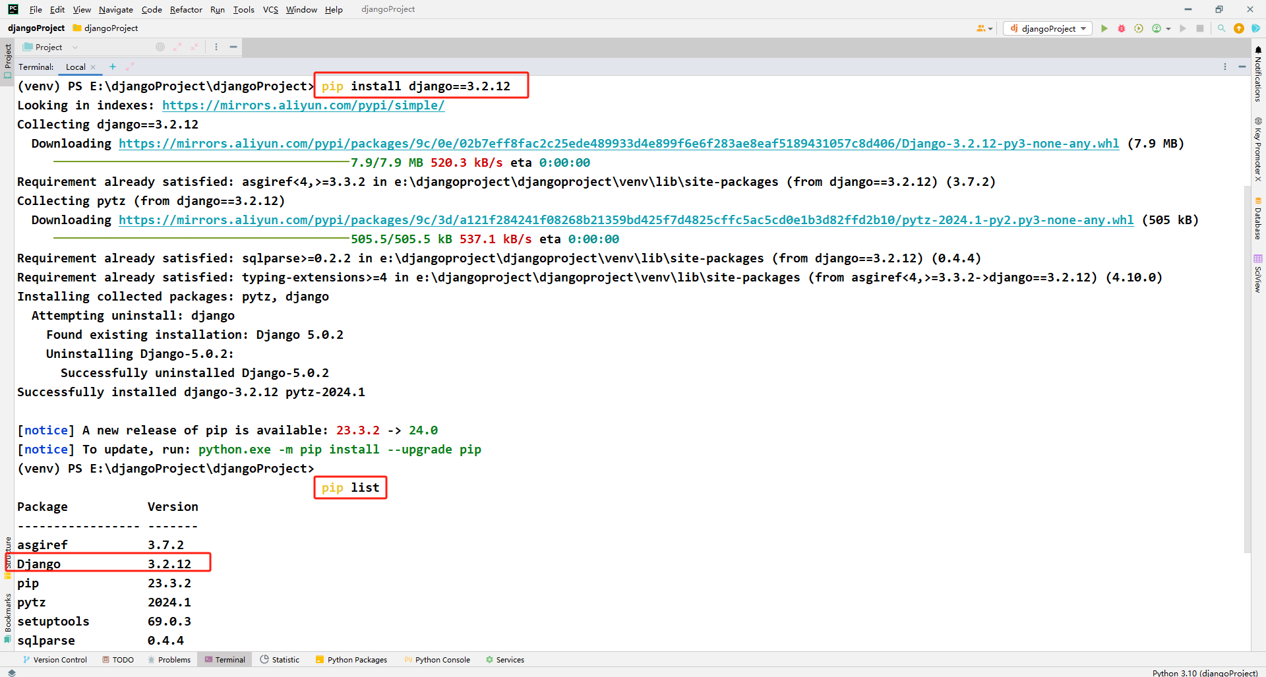Screen dimensions: 1266x677
Task: Click the grey Stop square icon
Action: click(x=1200, y=28)
